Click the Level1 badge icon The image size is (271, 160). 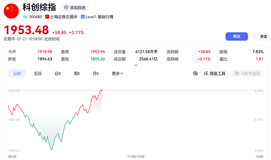pyautogui.click(x=83, y=17)
